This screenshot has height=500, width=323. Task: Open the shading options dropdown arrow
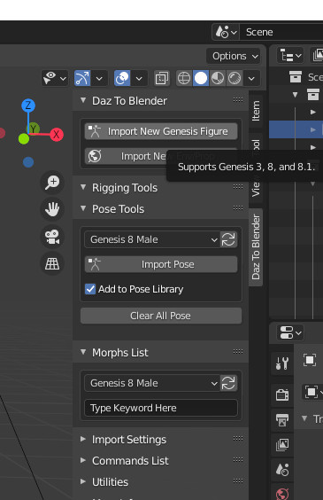tap(251, 78)
